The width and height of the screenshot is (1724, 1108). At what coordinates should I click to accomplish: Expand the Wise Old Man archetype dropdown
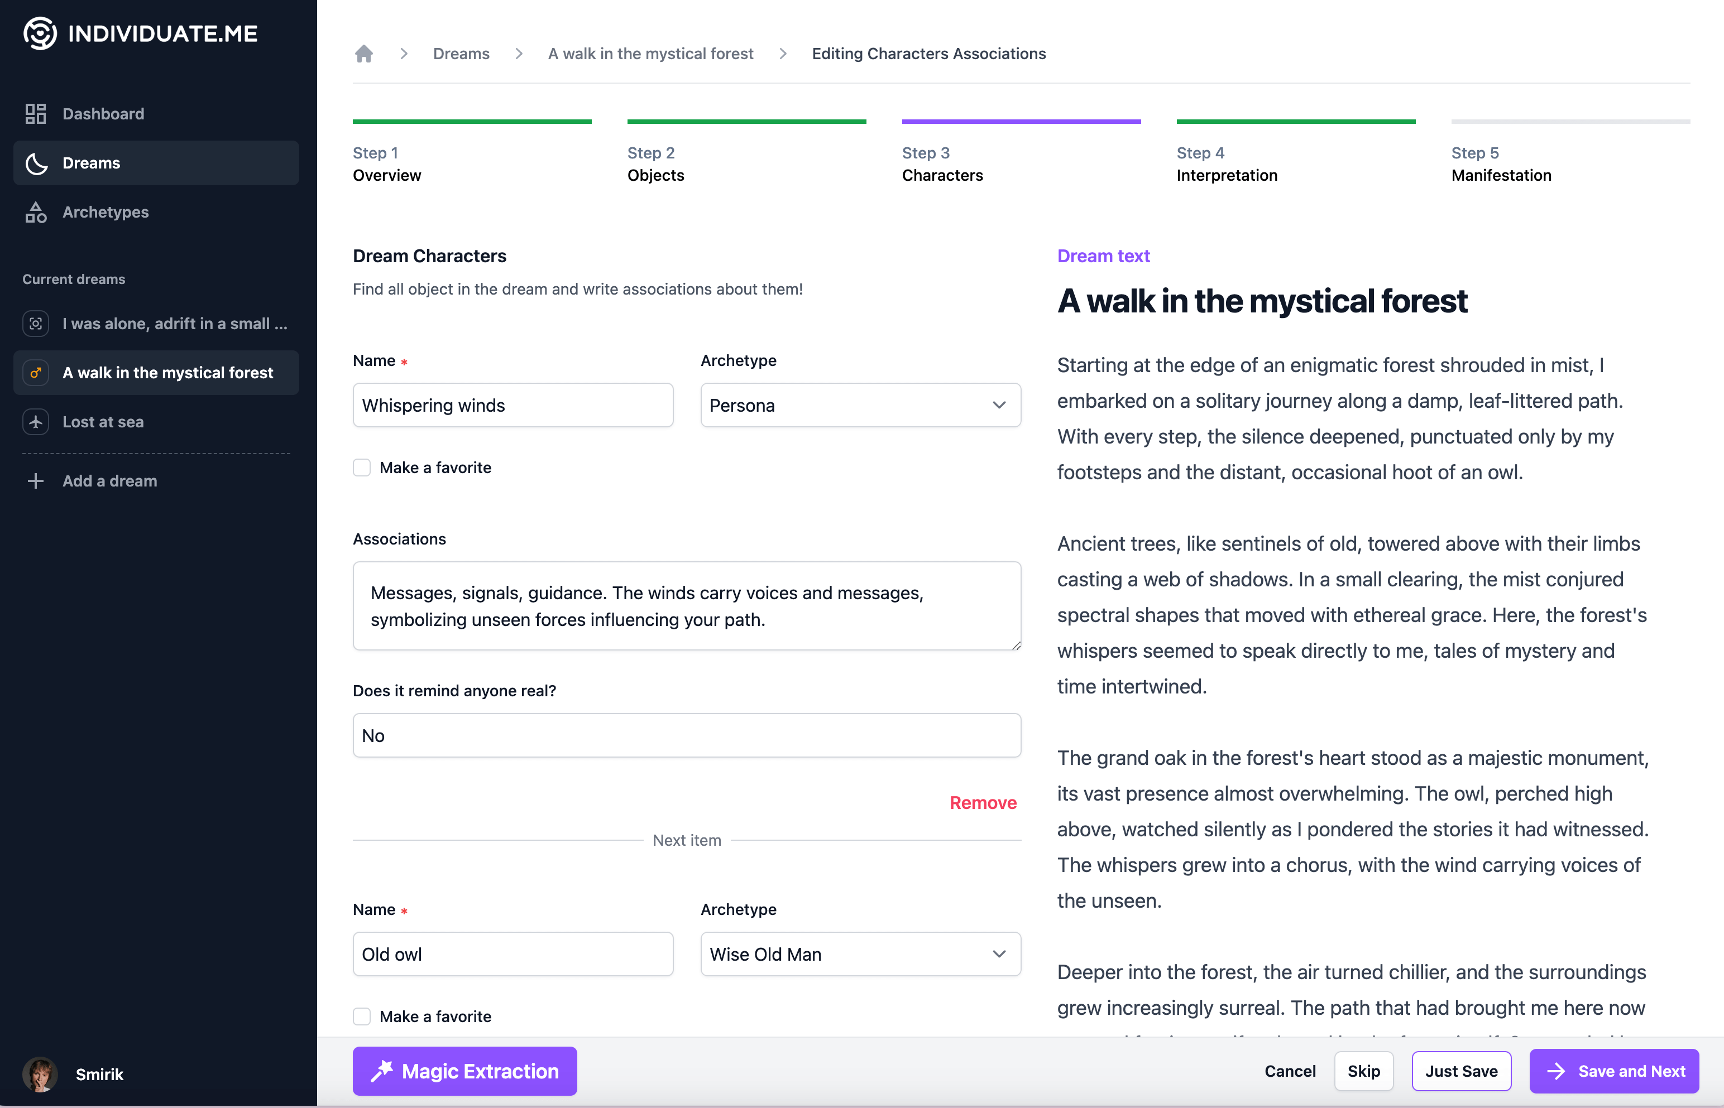[x=999, y=953]
